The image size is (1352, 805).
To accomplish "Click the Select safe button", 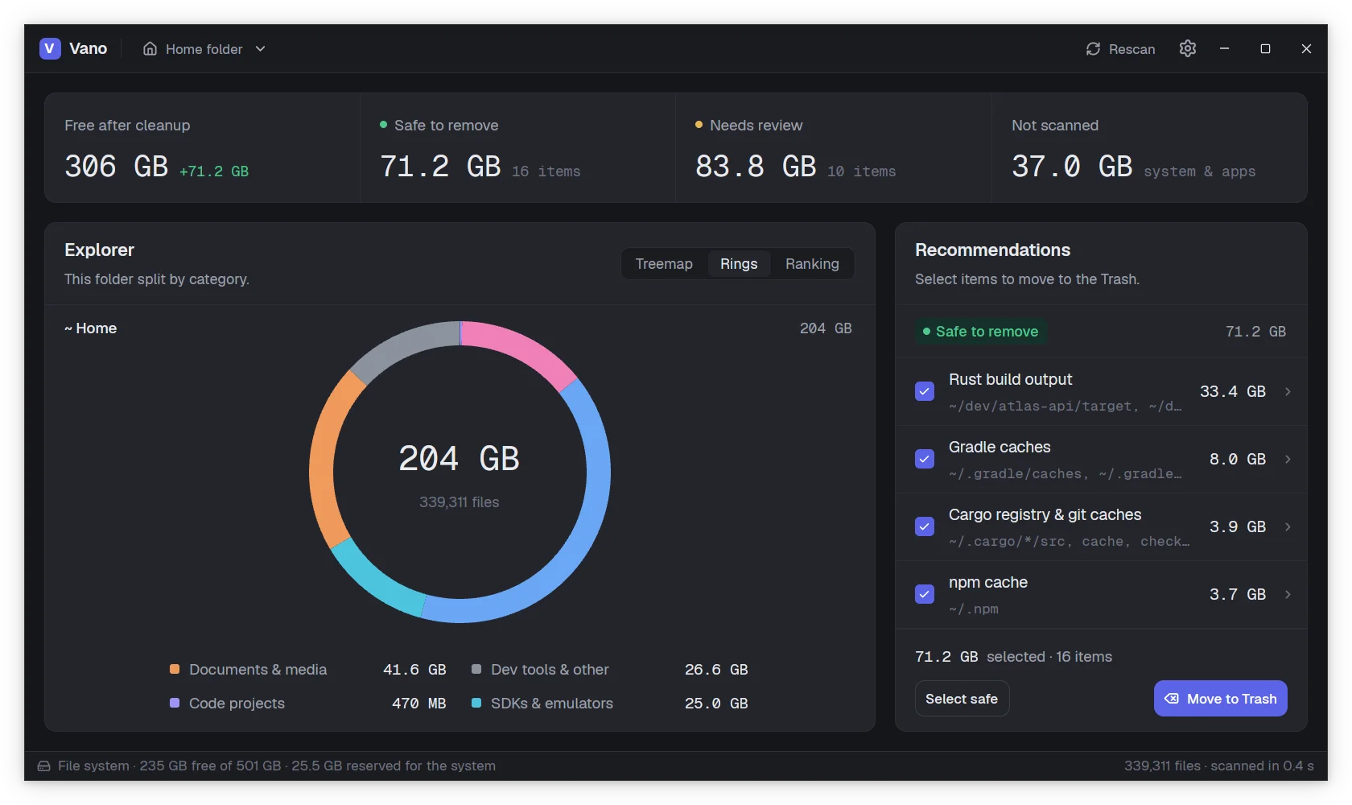I will click(x=962, y=699).
